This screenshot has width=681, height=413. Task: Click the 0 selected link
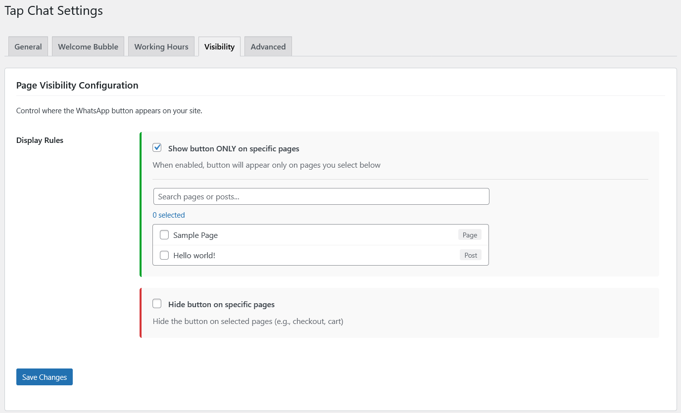click(169, 215)
